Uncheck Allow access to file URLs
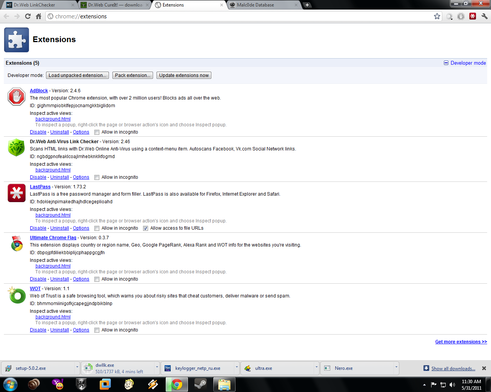The image size is (491, 392). [x=145, y=229]
